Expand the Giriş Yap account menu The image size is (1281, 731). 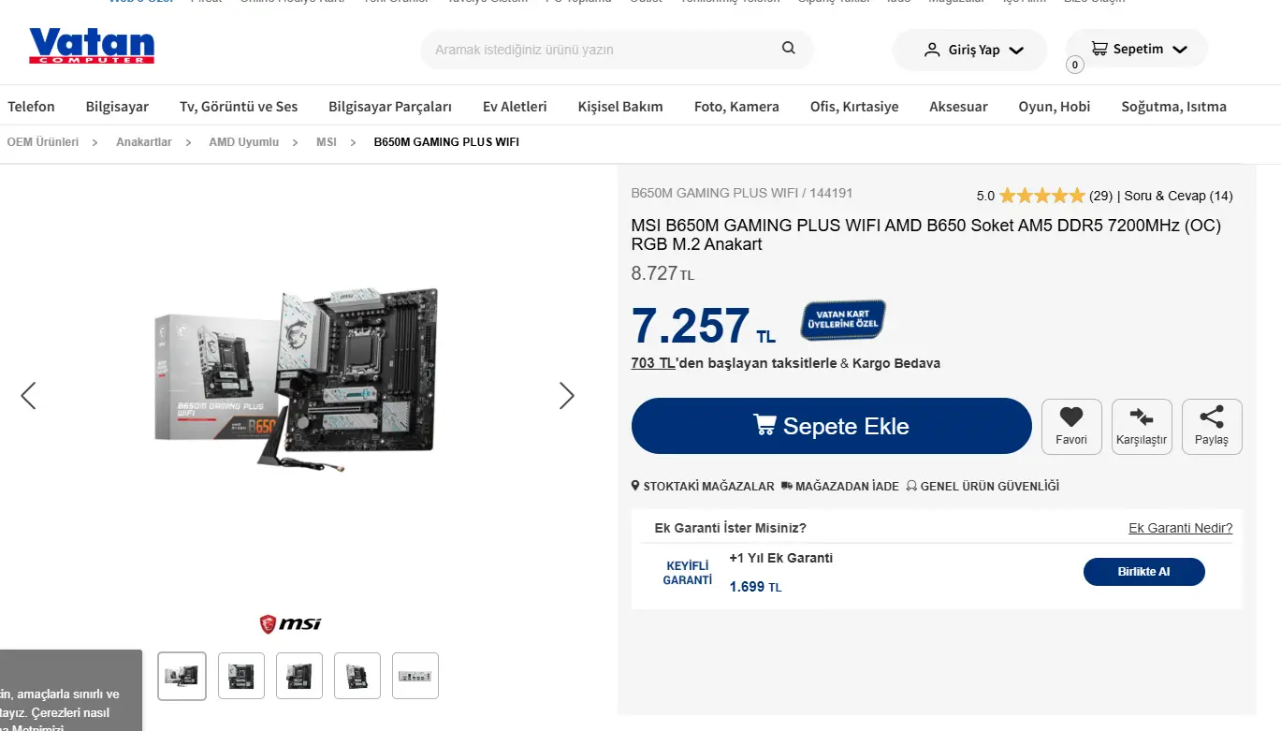[x=969, y=50]
